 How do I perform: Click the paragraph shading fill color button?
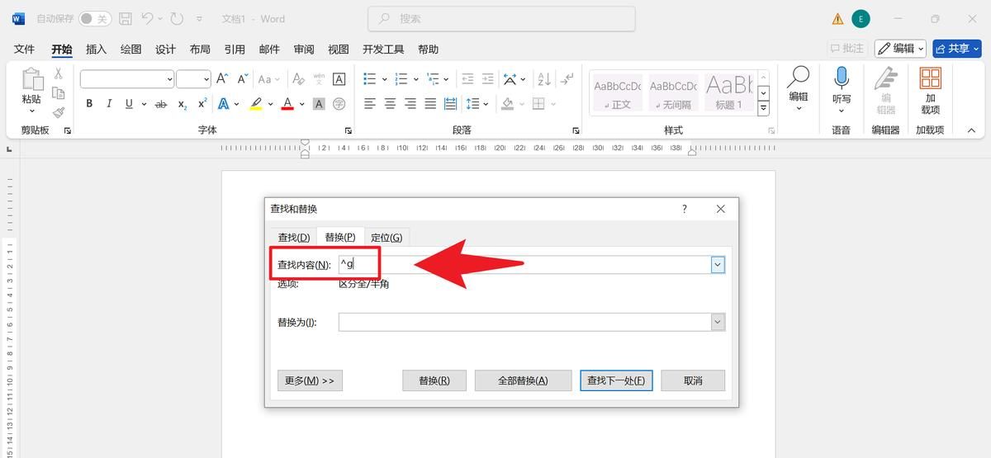click(x=508, y=104)
